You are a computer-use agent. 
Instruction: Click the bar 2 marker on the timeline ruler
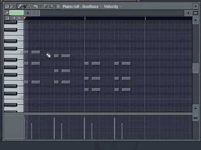tap(85, 18)
